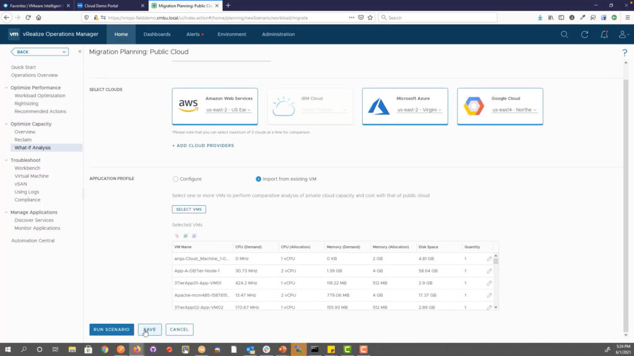Click the SAVE button

[x=150, y=329]
